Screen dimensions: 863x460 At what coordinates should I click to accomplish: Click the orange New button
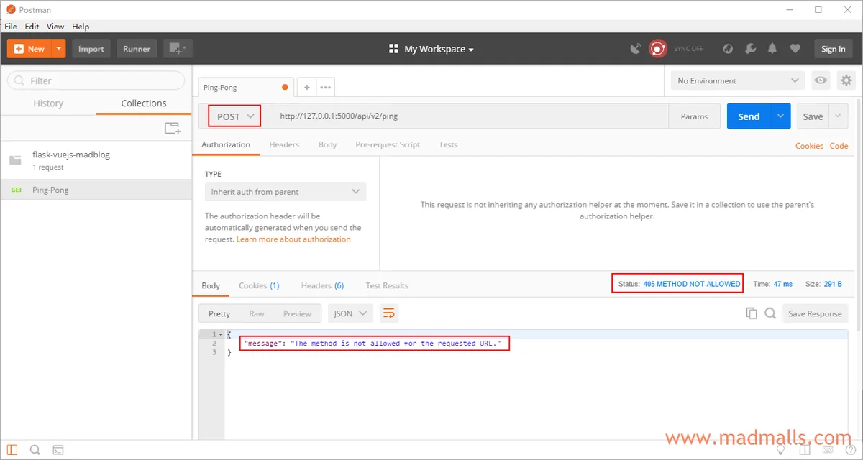(29, 49)
